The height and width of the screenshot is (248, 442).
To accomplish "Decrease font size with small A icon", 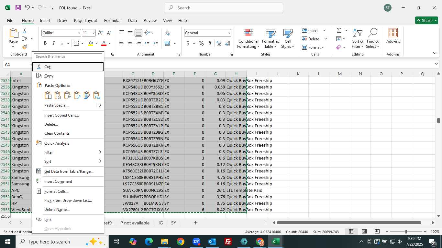I will click(x=109, y=33).
